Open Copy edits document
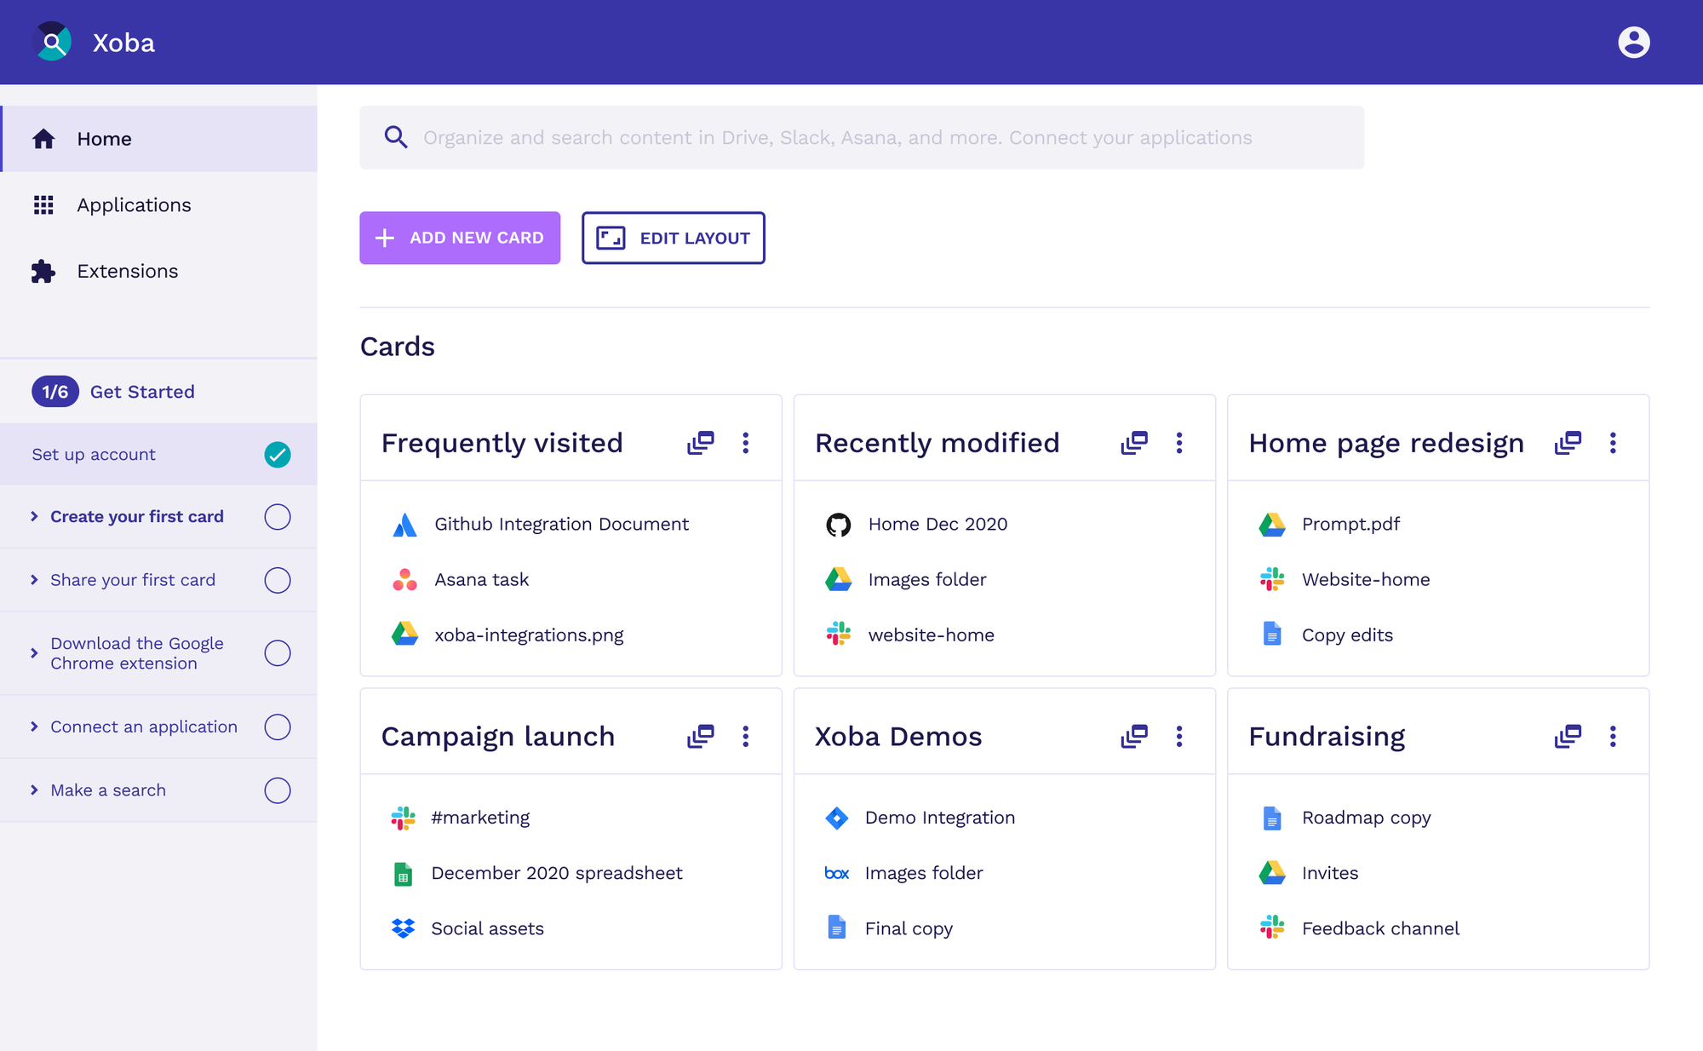Screen dimensions: 1703x1051 coord(1347,635)
